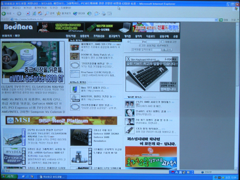This screenshot has width=240, height=180.
Task: Click the Internet Explorer window taskbar button
Action: click(52, 177)
